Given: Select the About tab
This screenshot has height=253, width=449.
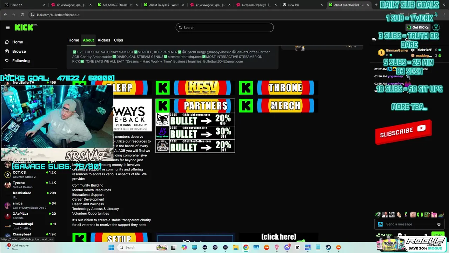Looking at the screenshot, I should tap(88, 40).
